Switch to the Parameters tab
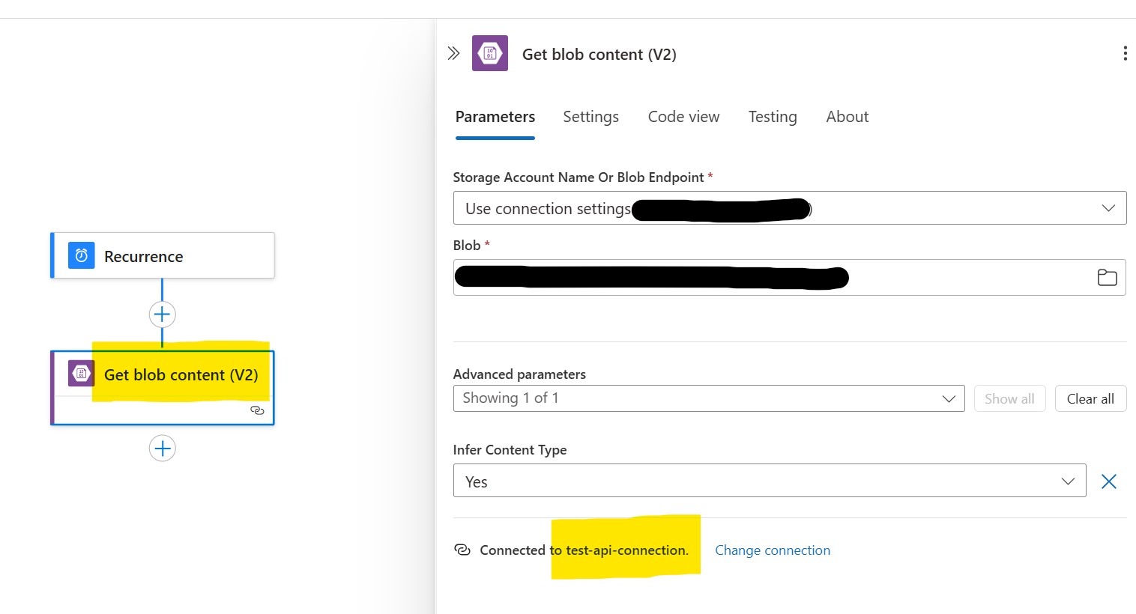 (495, 117)
